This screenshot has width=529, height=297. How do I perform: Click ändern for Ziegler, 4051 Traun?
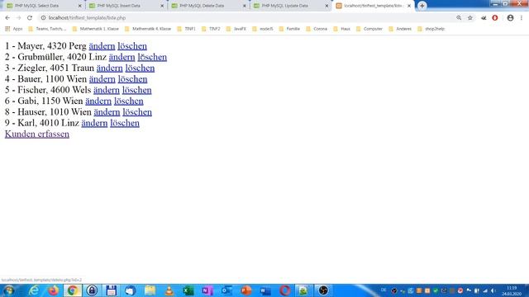point(110,68)
